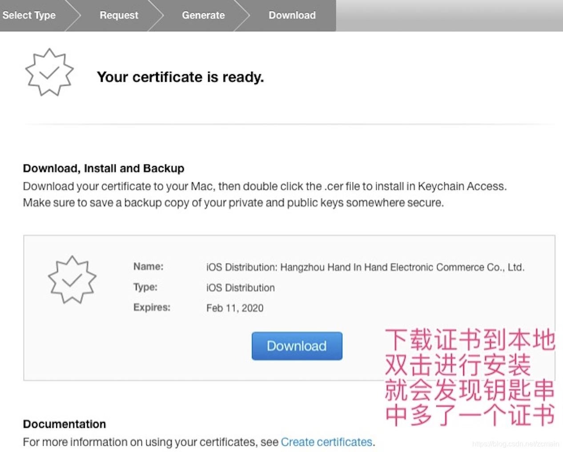Click the Expires: label
The image size is (563, 452).
[152, 307]
